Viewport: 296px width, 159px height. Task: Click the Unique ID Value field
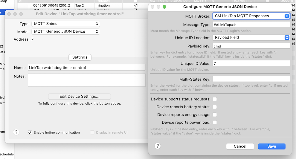click(251, 63)
